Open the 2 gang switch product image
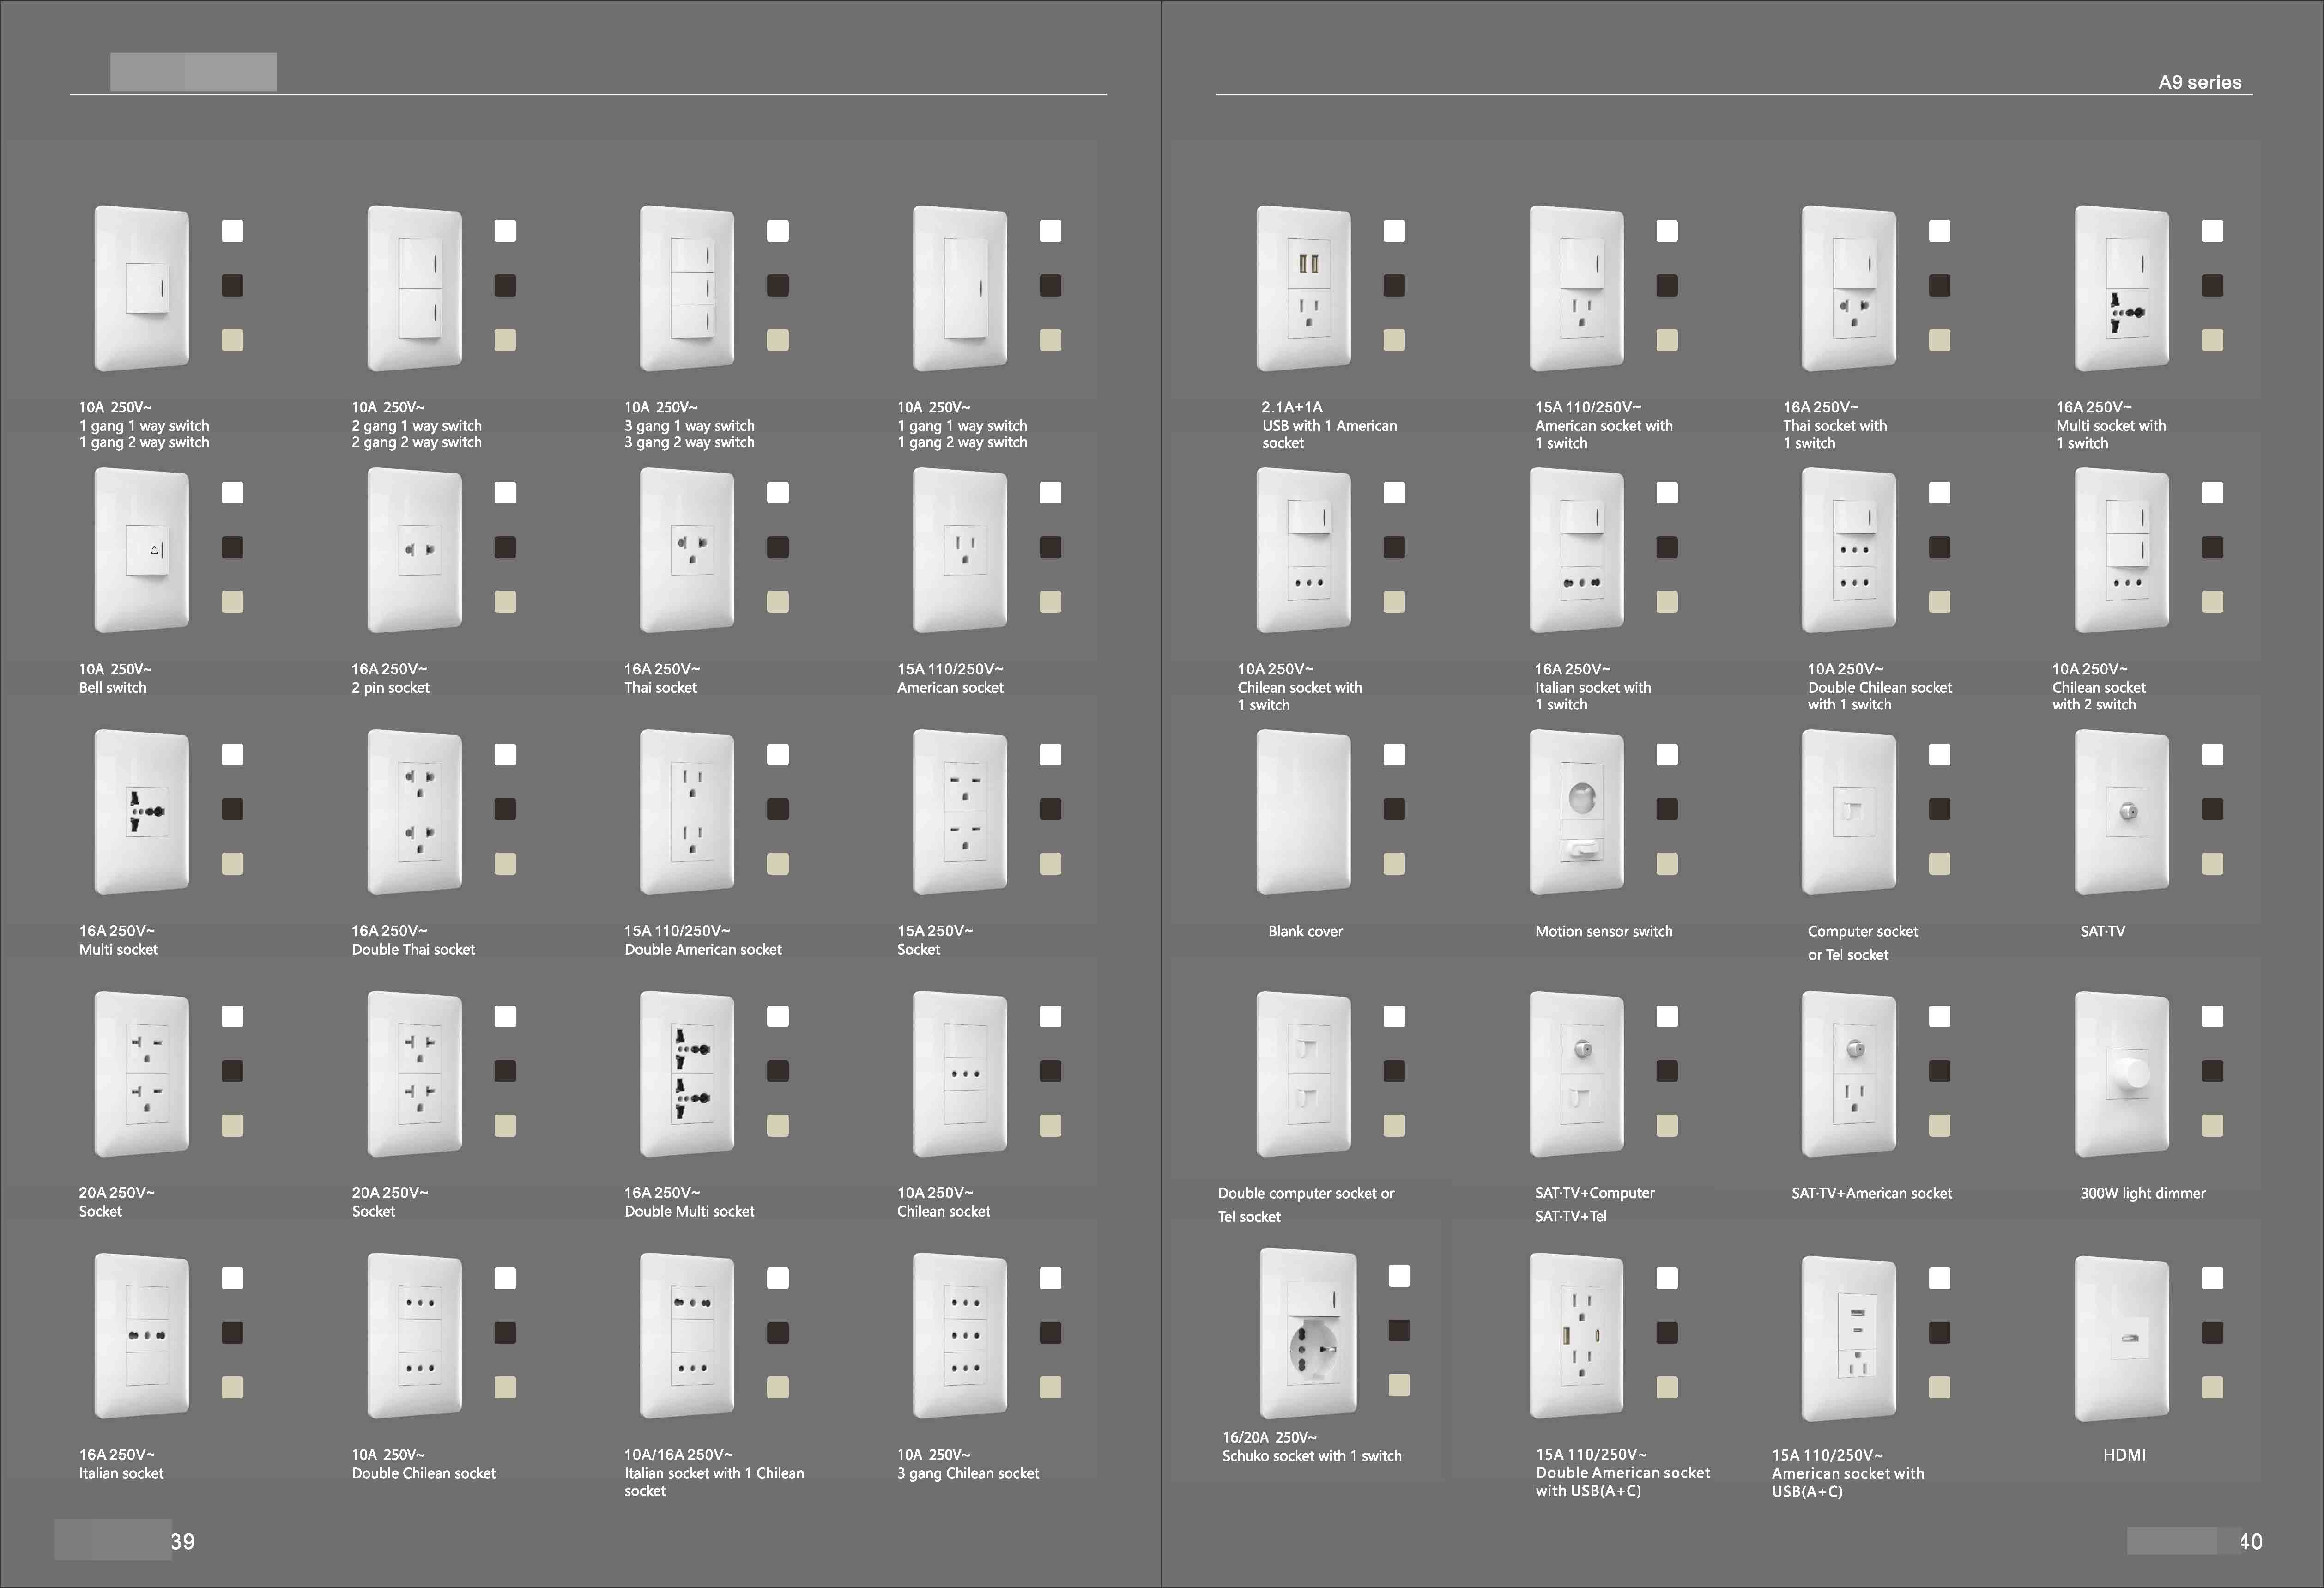 pyautogui.click(x=414, y=288)
